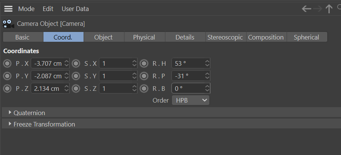
Task: Open the hamburger menu icon
Action: 8,9
